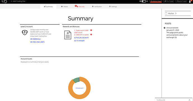Open MY REFERRALS link

click(x=36, y=39)
